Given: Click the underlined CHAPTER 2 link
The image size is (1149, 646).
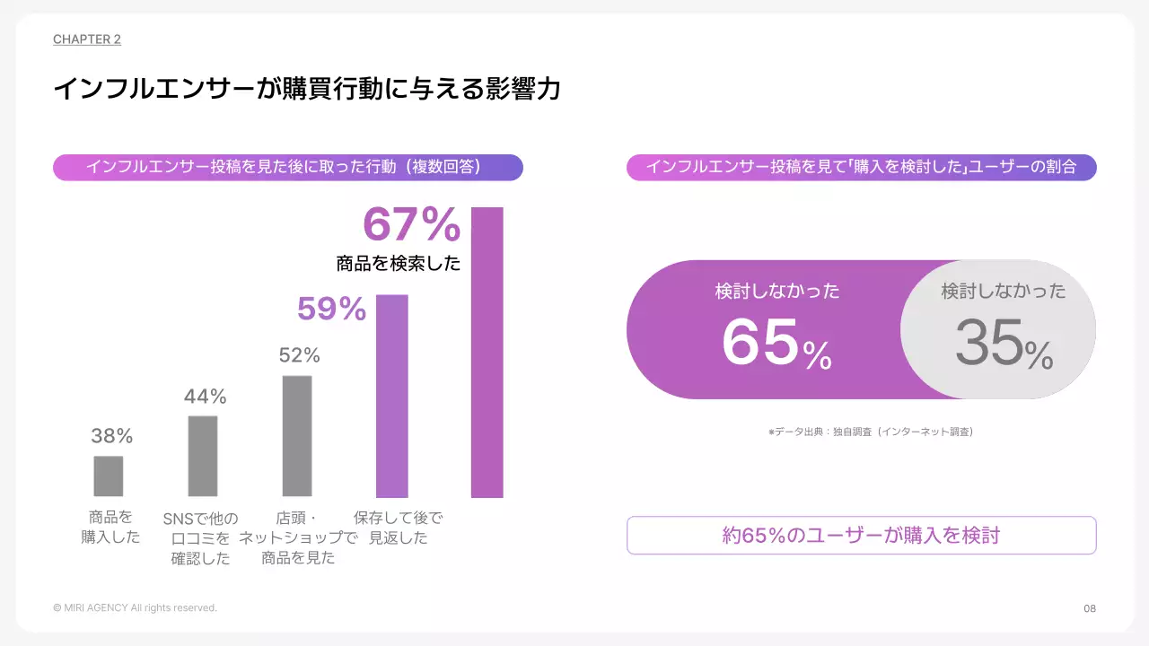Looking at the screenshot, I should coord(87,39).
